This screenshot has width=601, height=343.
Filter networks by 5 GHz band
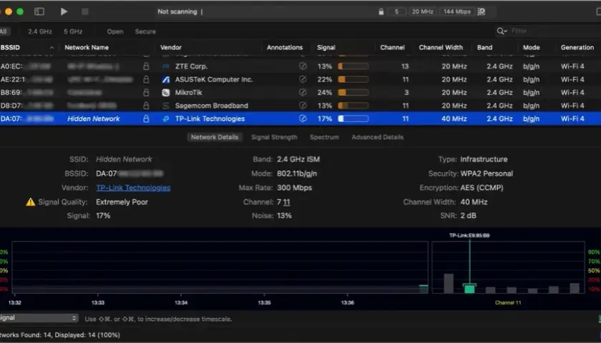[x=73, y=31]
